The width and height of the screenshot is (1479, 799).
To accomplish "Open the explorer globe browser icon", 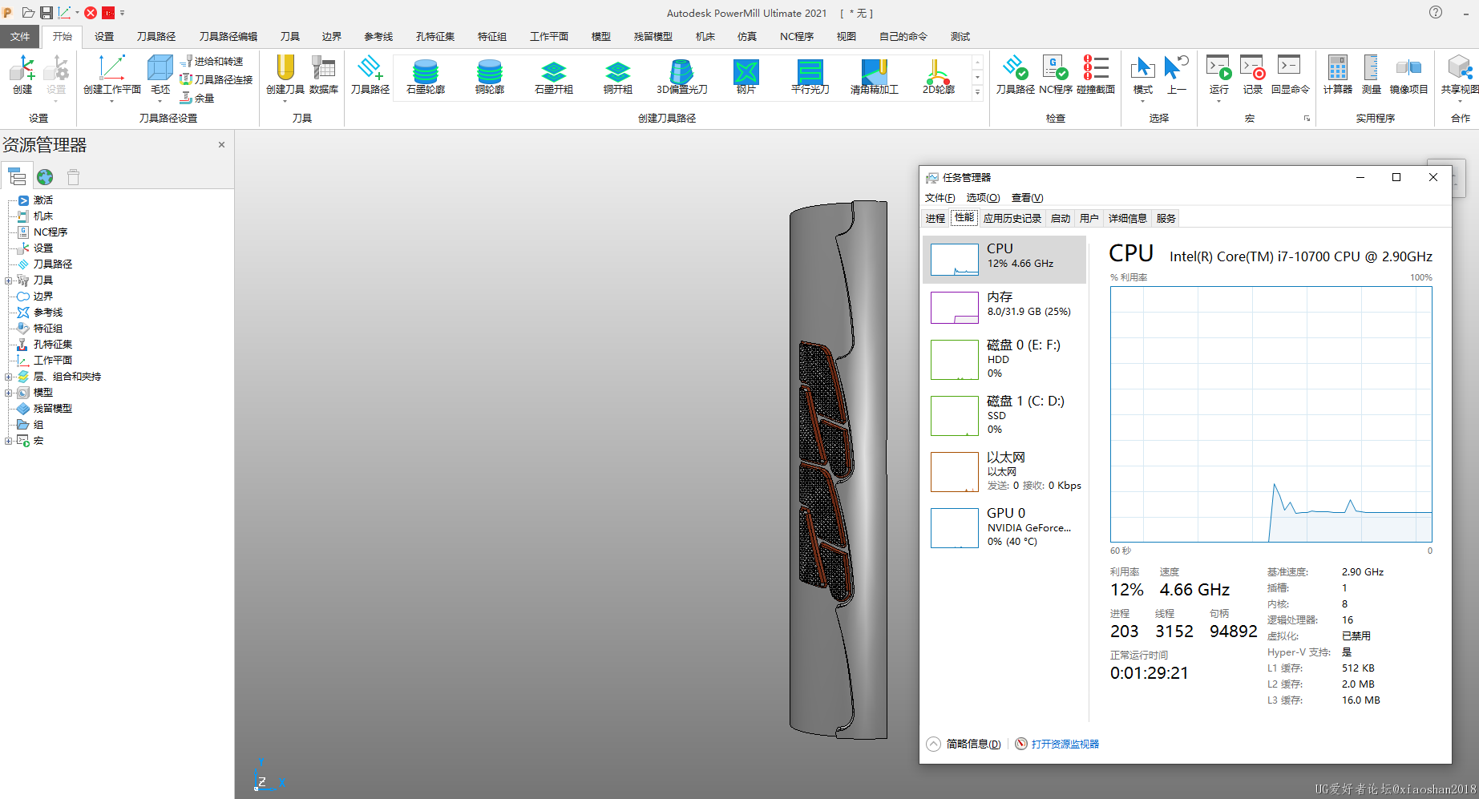I will (45, 176).
